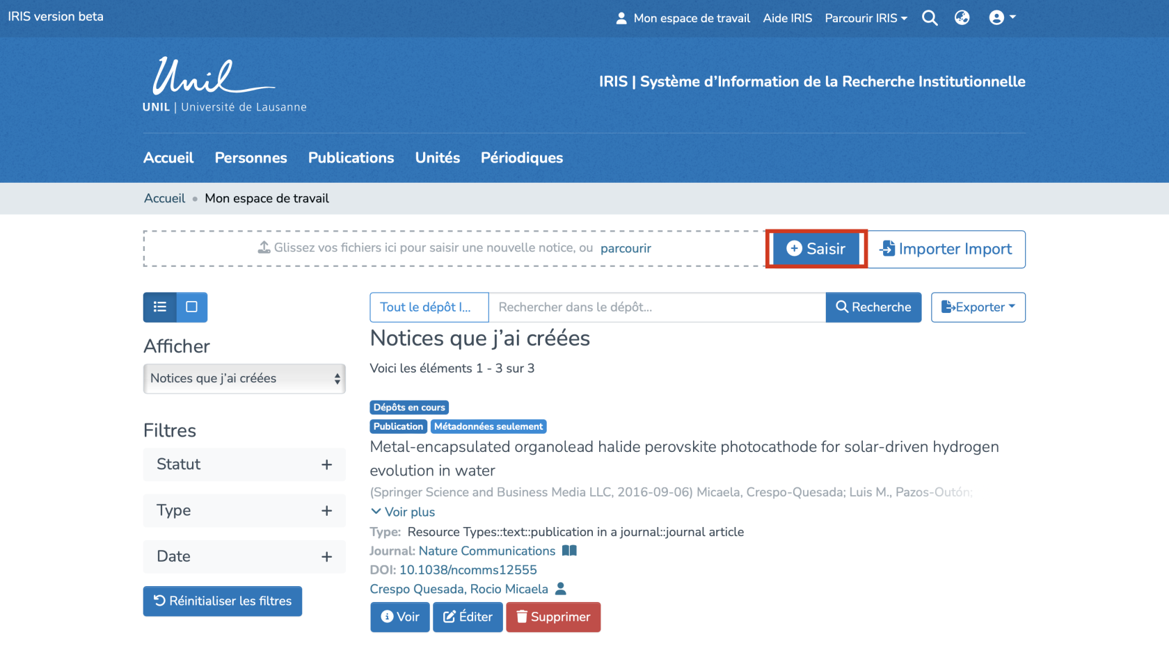This screenshot has width=1169, height=664.
Task: Click the UNIL Université de Lausanne logo
Action: (x=224, y=85)
